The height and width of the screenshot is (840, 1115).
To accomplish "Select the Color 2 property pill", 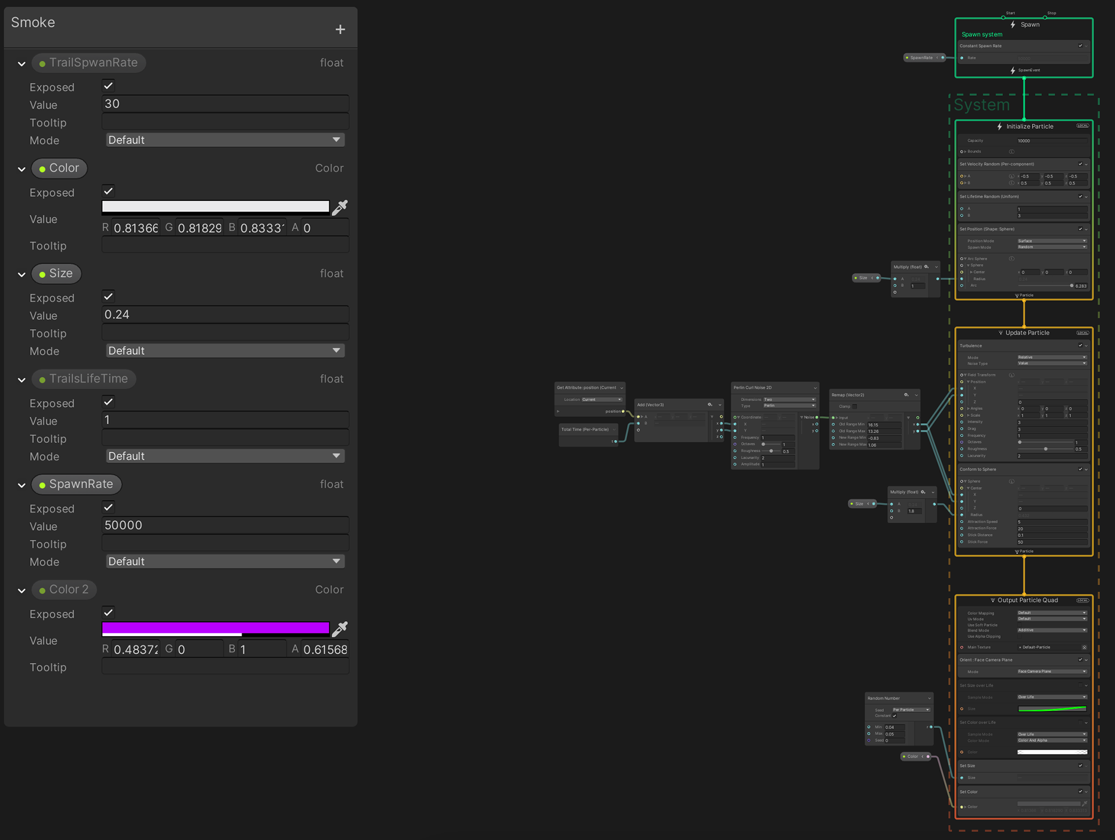I will [64, 589].
